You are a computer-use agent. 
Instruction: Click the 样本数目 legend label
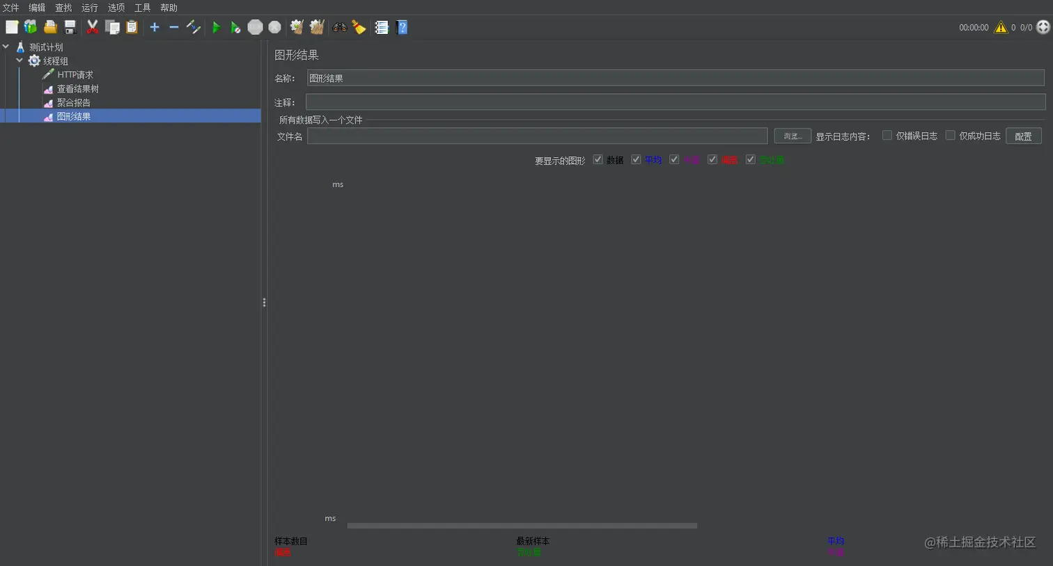coord(291,541)
